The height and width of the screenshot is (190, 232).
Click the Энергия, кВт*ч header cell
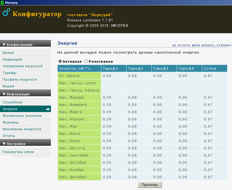coord(79,68)
